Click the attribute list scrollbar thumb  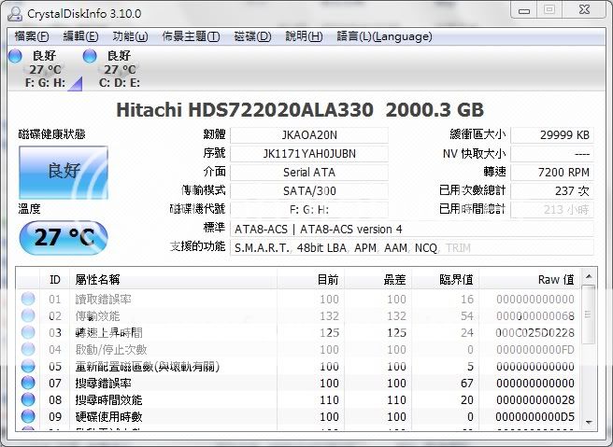589,314
